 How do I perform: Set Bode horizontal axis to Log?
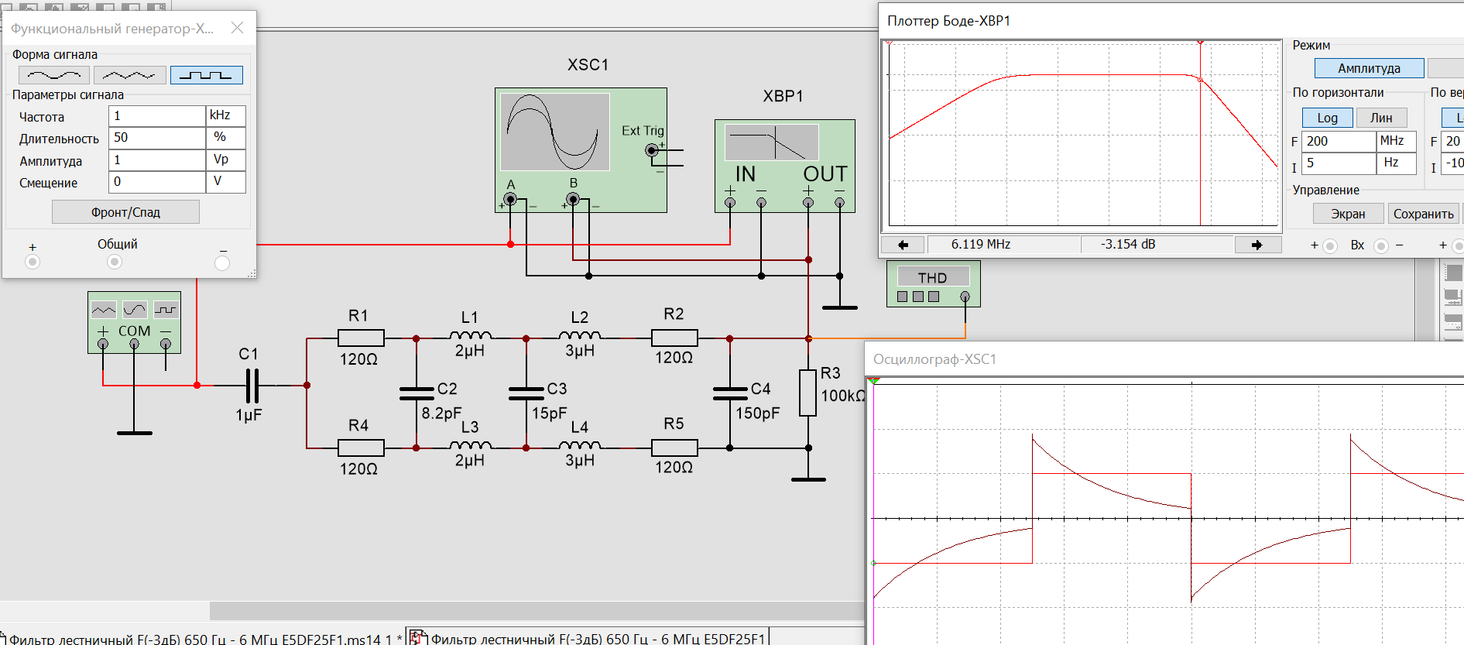point(1327,118)
